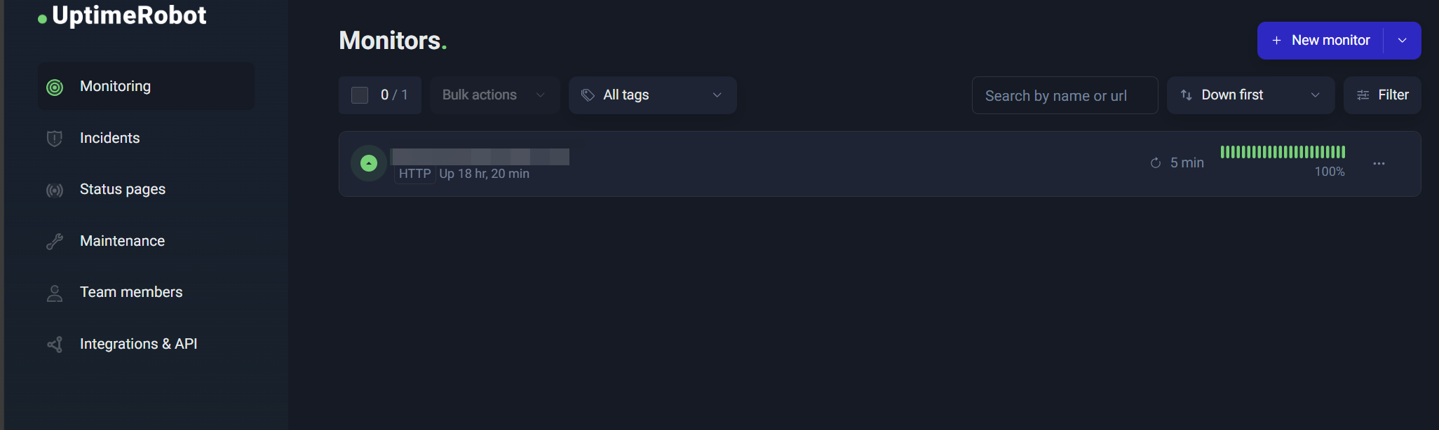This screenshot has height=430, width=1439.
Task: Click the Incidents shield icon
Action: (55, 139)
